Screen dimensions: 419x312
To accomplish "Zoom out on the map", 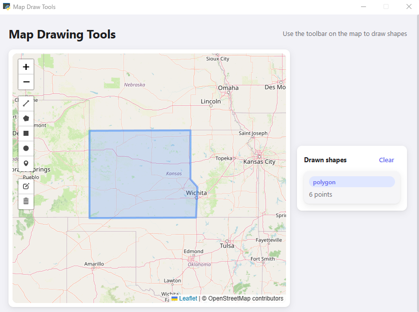I will click(x=26, y=82).
